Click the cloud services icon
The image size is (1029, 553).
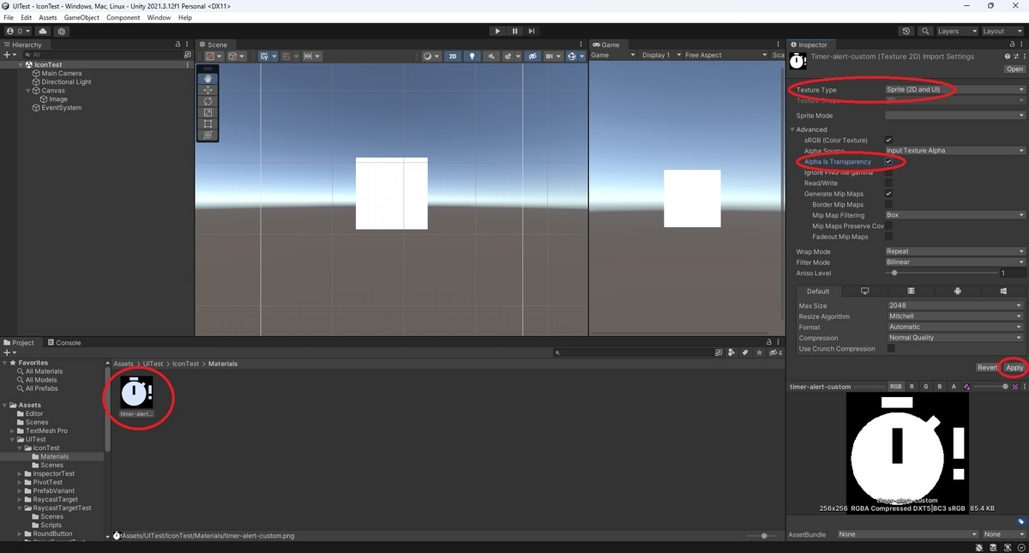43,31
